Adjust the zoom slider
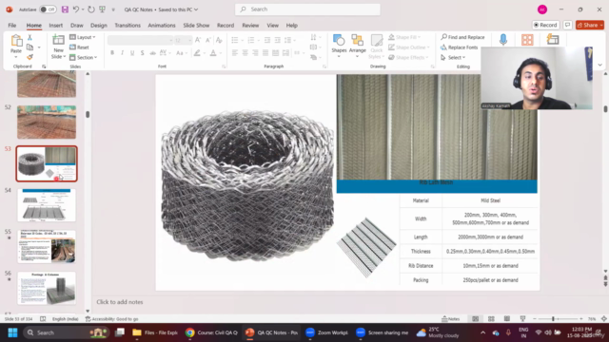The image size is (609, 342). 553,319
